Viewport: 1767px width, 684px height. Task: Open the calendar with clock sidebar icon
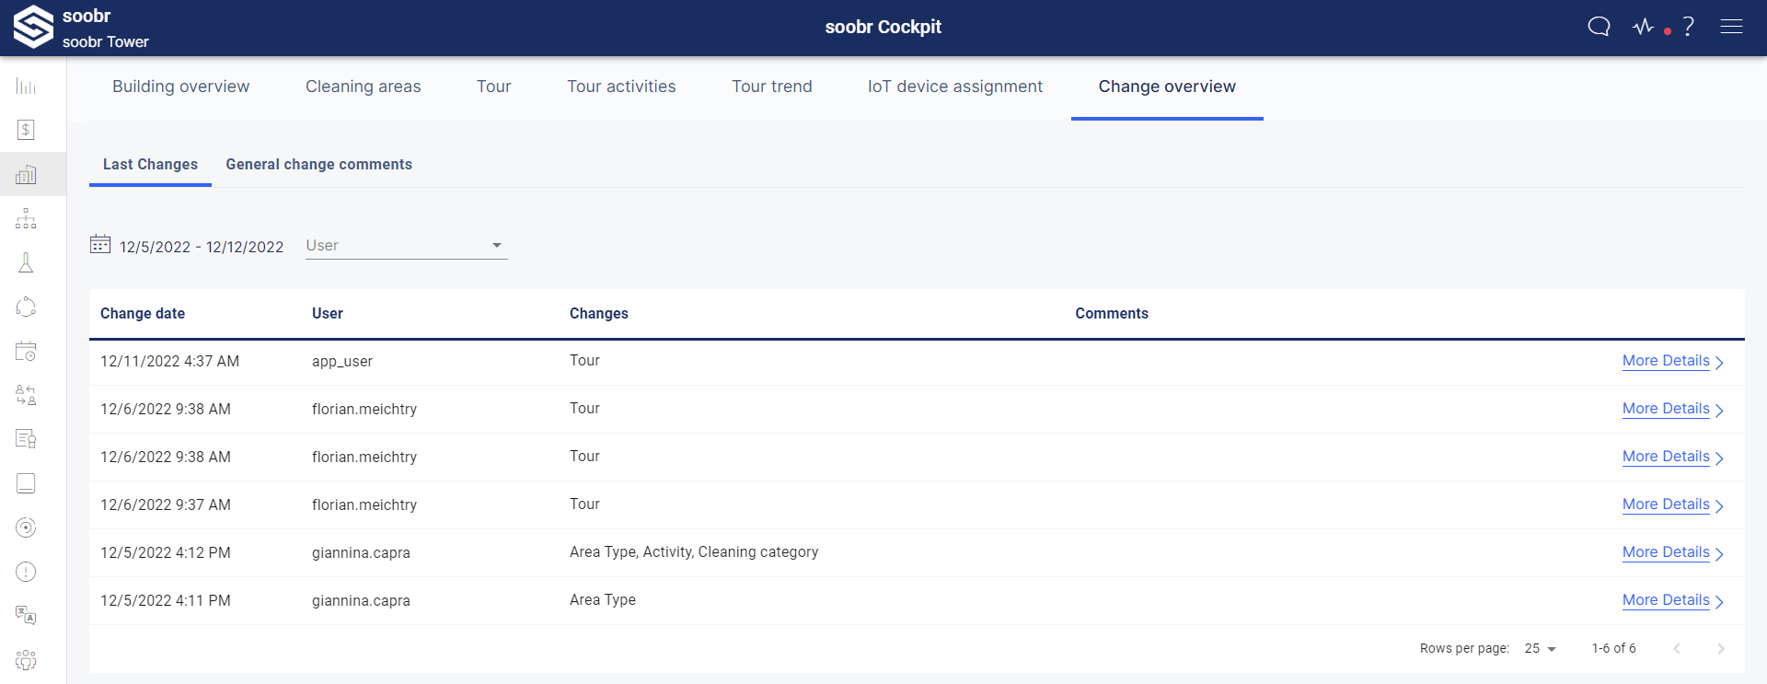pos(26,351)
